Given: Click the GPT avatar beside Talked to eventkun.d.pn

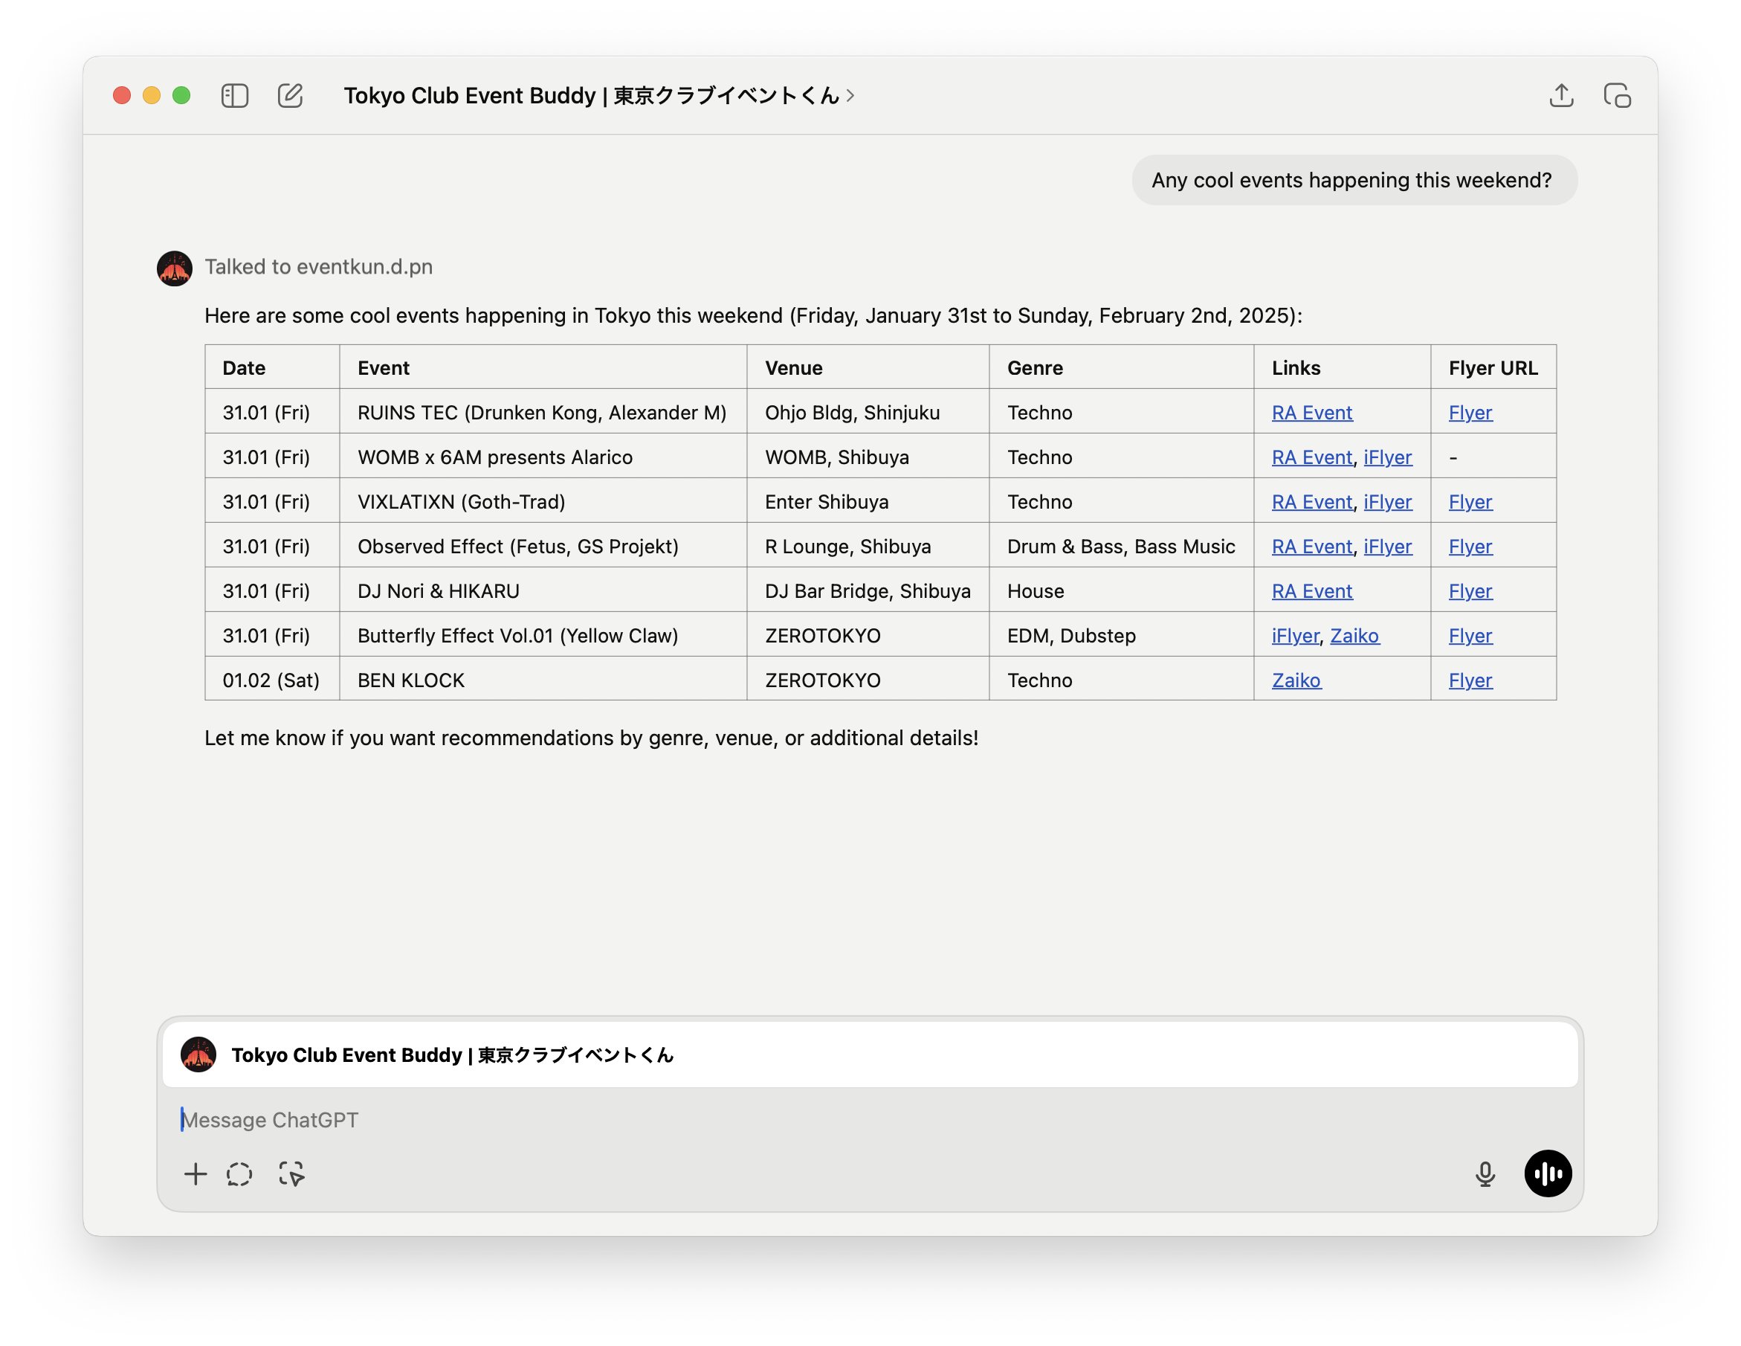Looking at the screenshot, I should (x=175, y=268).
